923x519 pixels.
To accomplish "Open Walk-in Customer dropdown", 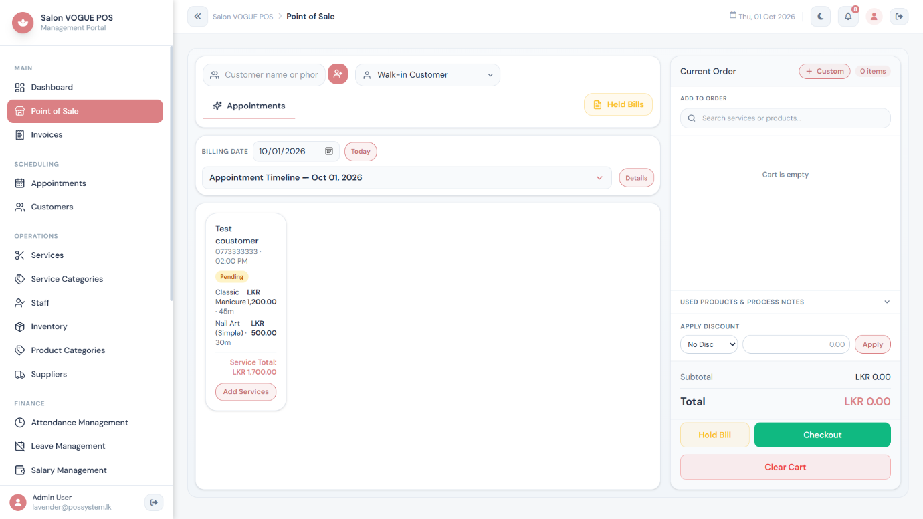I will click(x=427, y=75).
